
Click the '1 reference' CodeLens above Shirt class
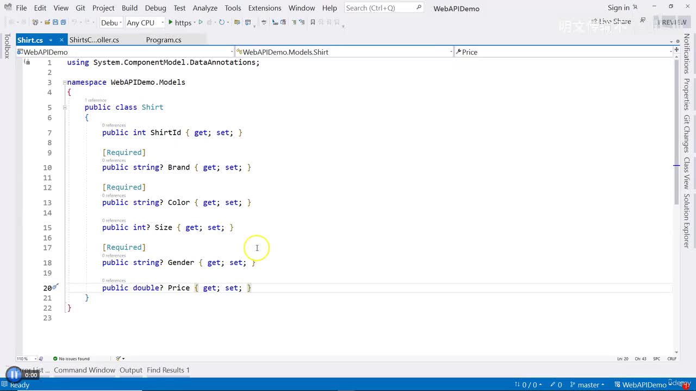[x=96, y=100]
